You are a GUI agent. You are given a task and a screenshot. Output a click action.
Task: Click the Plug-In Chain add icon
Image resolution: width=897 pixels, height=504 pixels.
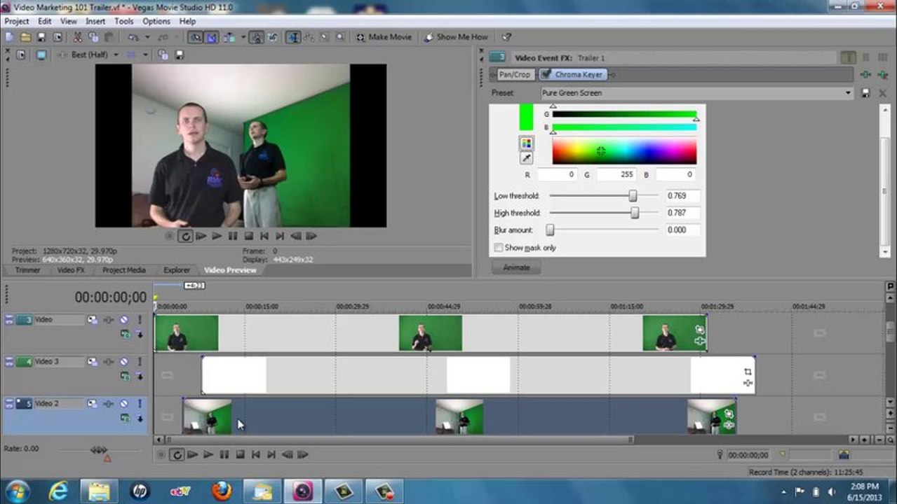(x=865, y=75)
